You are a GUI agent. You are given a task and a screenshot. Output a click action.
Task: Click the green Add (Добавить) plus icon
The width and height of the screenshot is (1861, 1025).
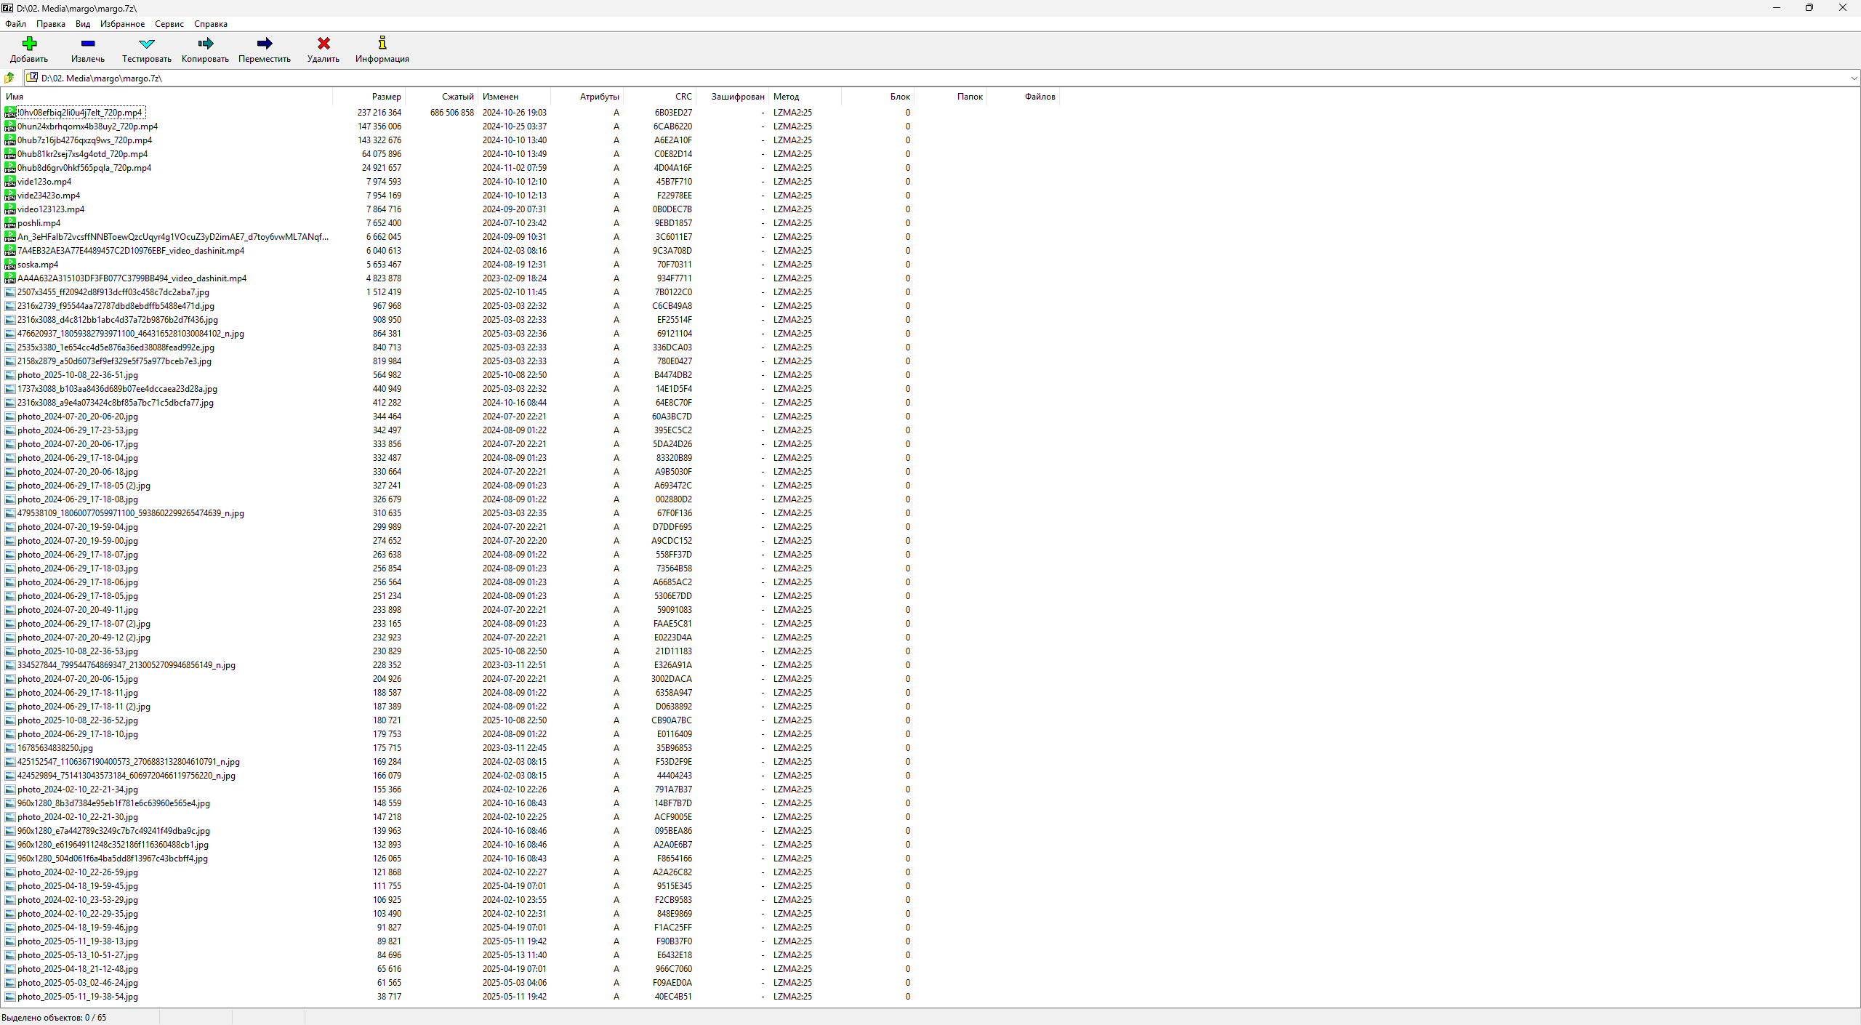pos(29,44)
